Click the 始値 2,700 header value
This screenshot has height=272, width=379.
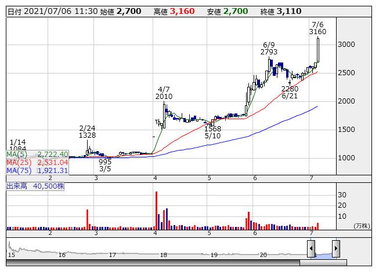pyautogui.click(x=121, y=12)
